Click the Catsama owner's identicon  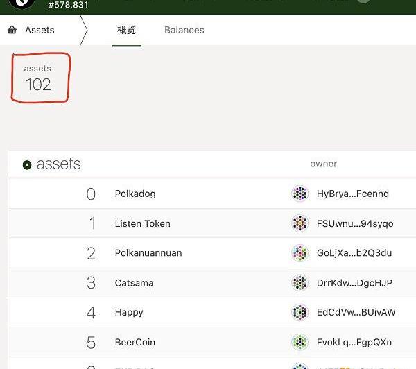click(300, 283)
